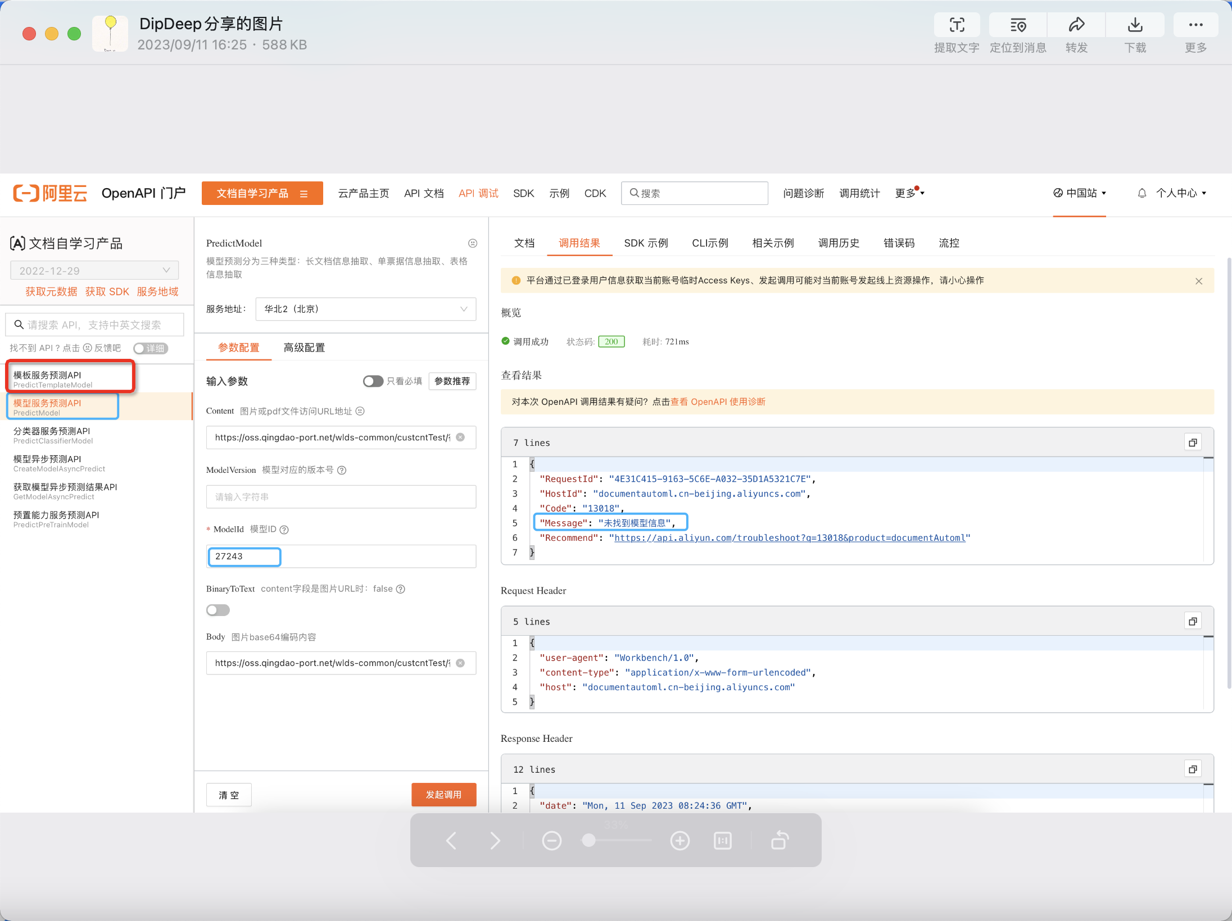This screenshot has height=921, width=1232.
Task: Click the extract text icon
Action: (x=957, y=25)
